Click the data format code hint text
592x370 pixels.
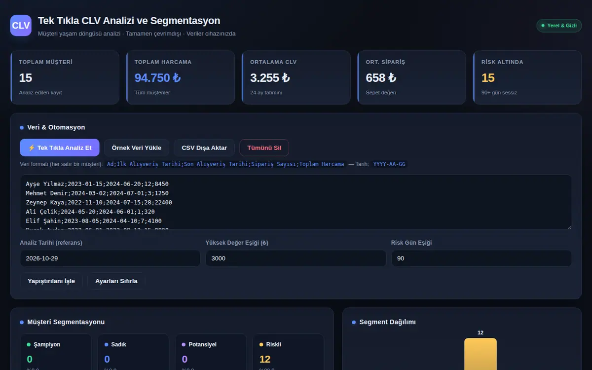(225, 164)
